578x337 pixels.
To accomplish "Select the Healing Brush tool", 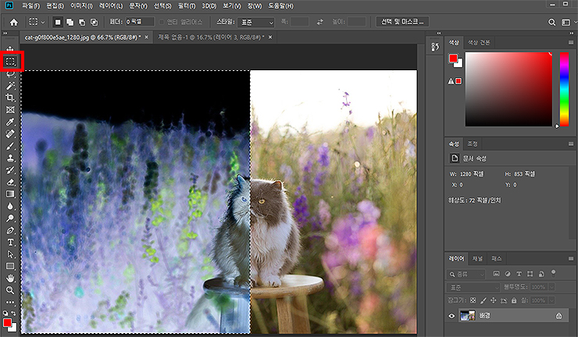I will pos(10,133).
